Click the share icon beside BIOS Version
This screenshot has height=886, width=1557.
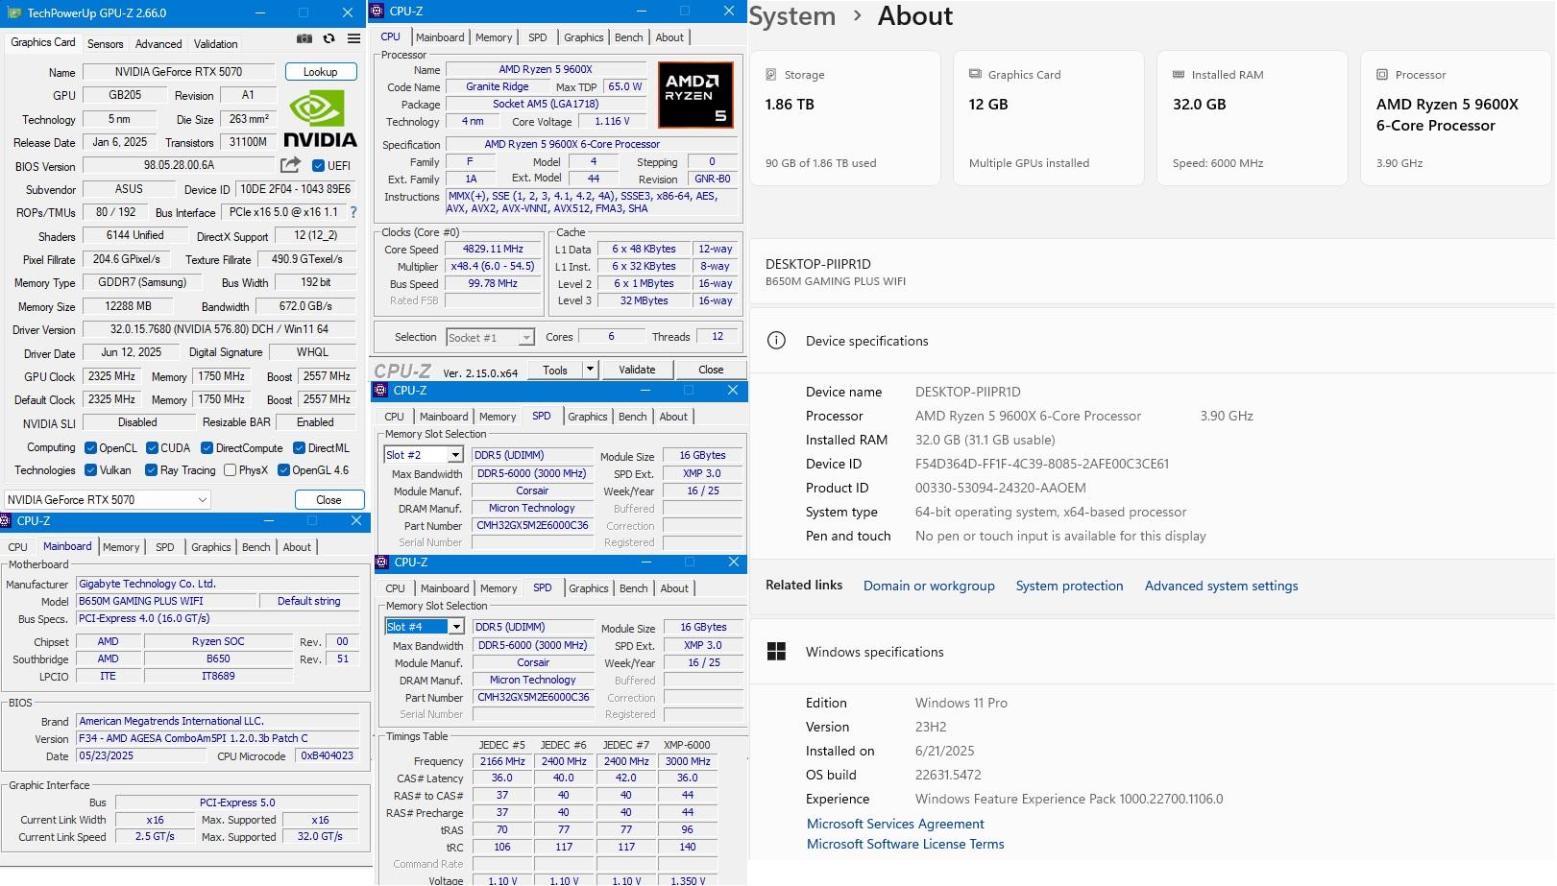290,165
